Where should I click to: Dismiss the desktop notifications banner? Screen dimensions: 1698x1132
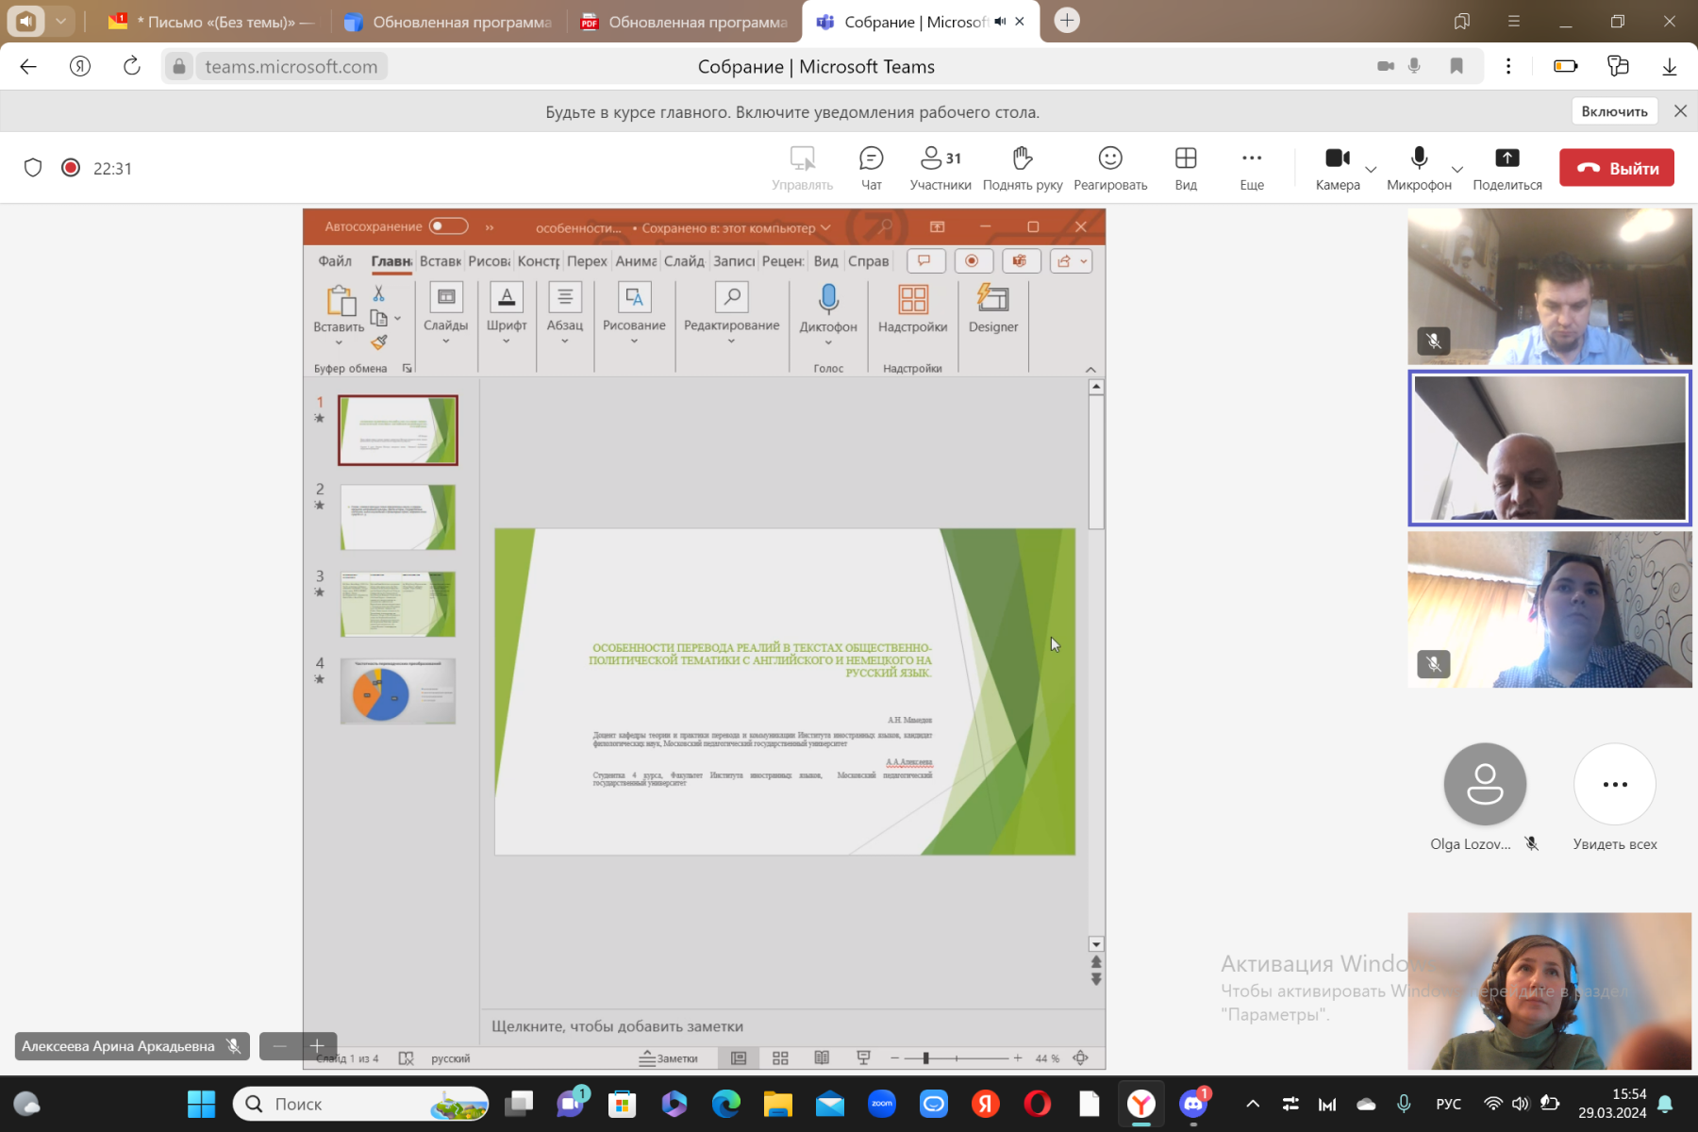click(1680, 111)
